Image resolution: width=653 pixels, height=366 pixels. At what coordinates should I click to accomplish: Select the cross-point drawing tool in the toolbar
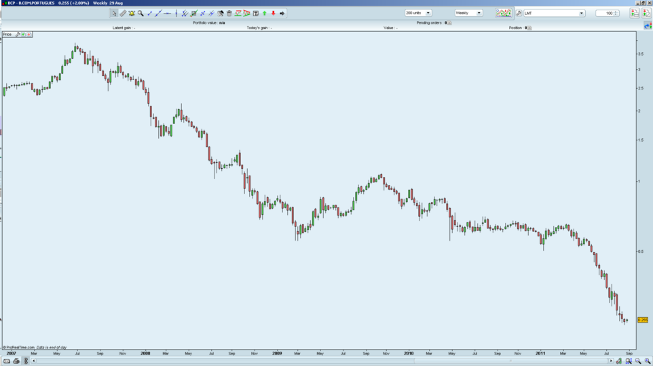(x=203, y=14)
